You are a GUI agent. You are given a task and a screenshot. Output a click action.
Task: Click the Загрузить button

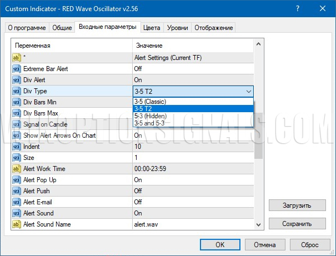297,205
